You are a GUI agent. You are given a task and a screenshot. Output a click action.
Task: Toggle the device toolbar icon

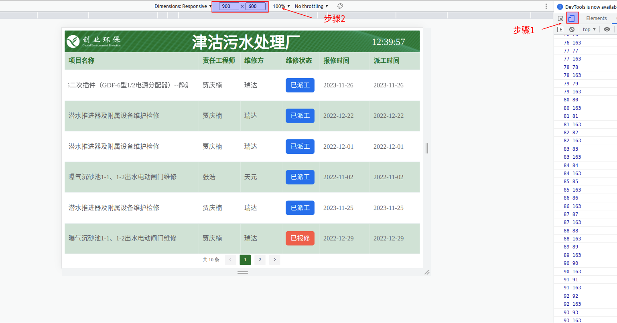pyautogui.click(x=572, y=18)
